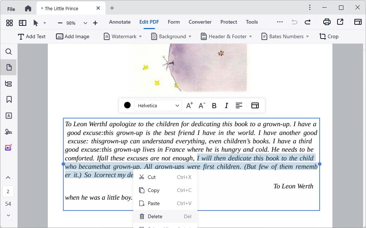The width and height of the screenshot is (366, 228).
Task: Launch the AI assistant sidebar icon
Action: point(9,148)
